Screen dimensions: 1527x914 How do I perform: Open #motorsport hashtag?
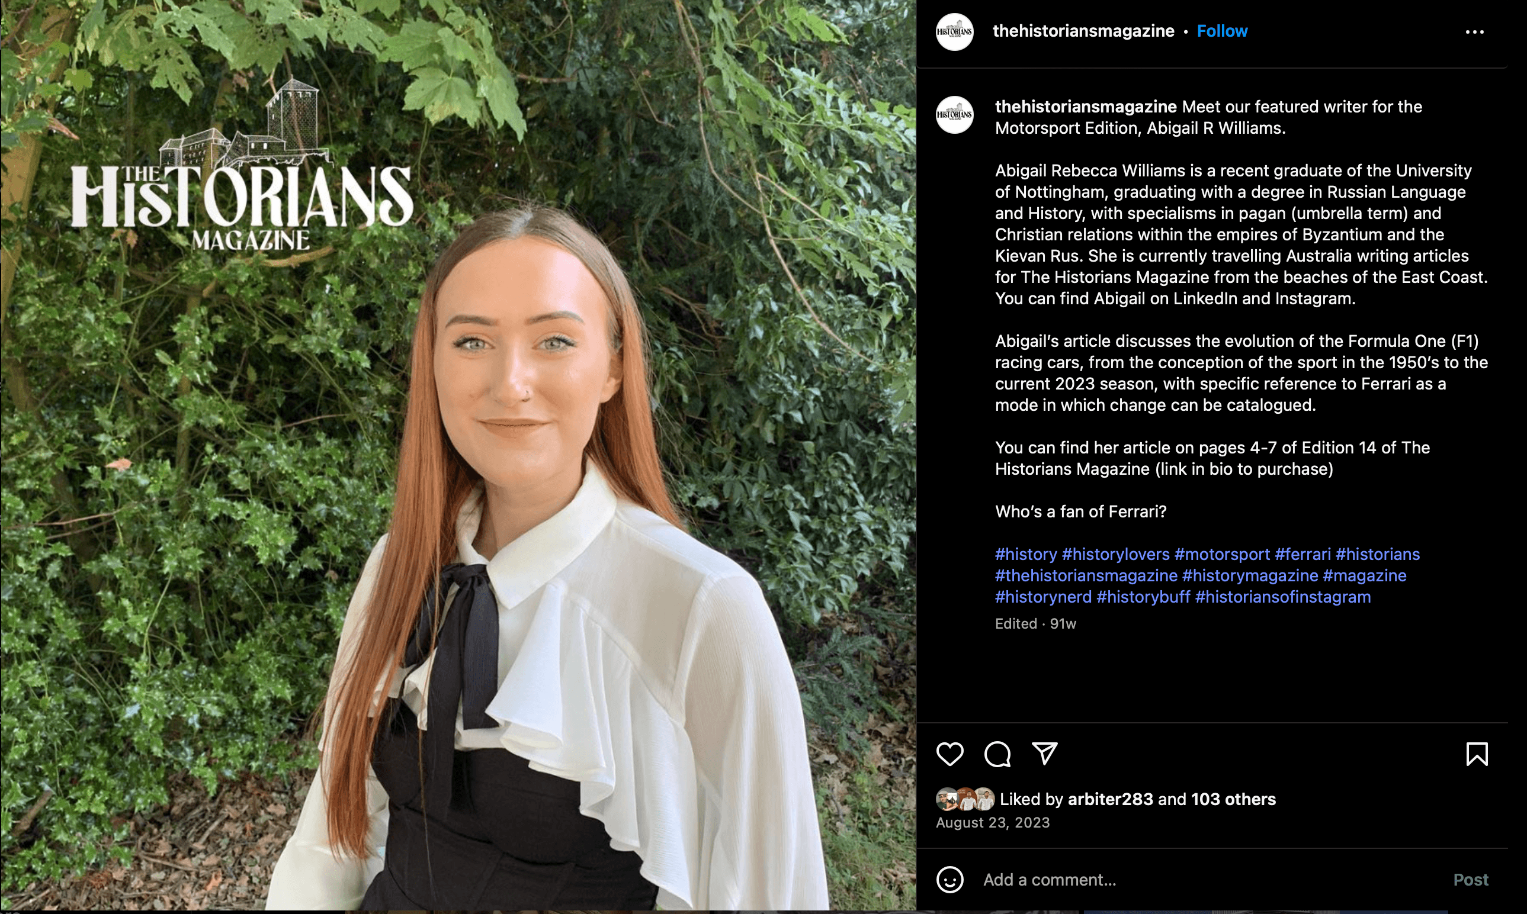[1222, 554]
